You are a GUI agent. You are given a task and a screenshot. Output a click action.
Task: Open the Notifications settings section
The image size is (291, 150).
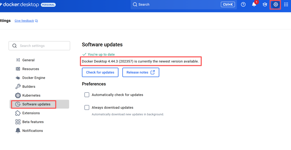tap(39, 131)
